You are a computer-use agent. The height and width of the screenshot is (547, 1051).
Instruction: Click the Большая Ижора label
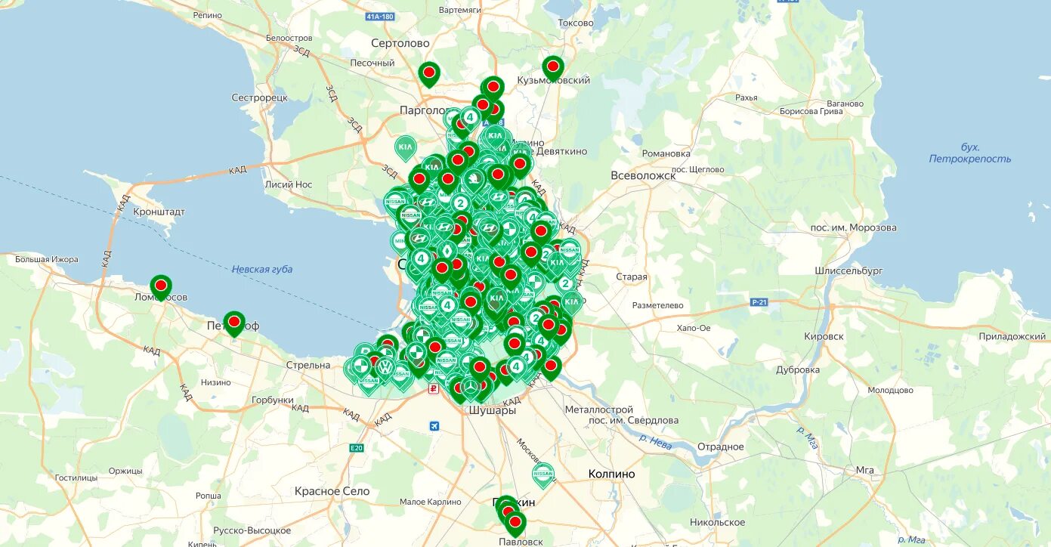pos(47,260)
